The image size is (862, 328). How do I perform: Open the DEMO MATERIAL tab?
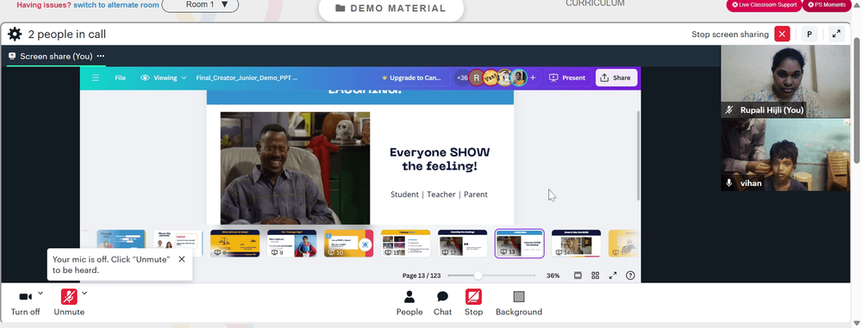[390, 9]
